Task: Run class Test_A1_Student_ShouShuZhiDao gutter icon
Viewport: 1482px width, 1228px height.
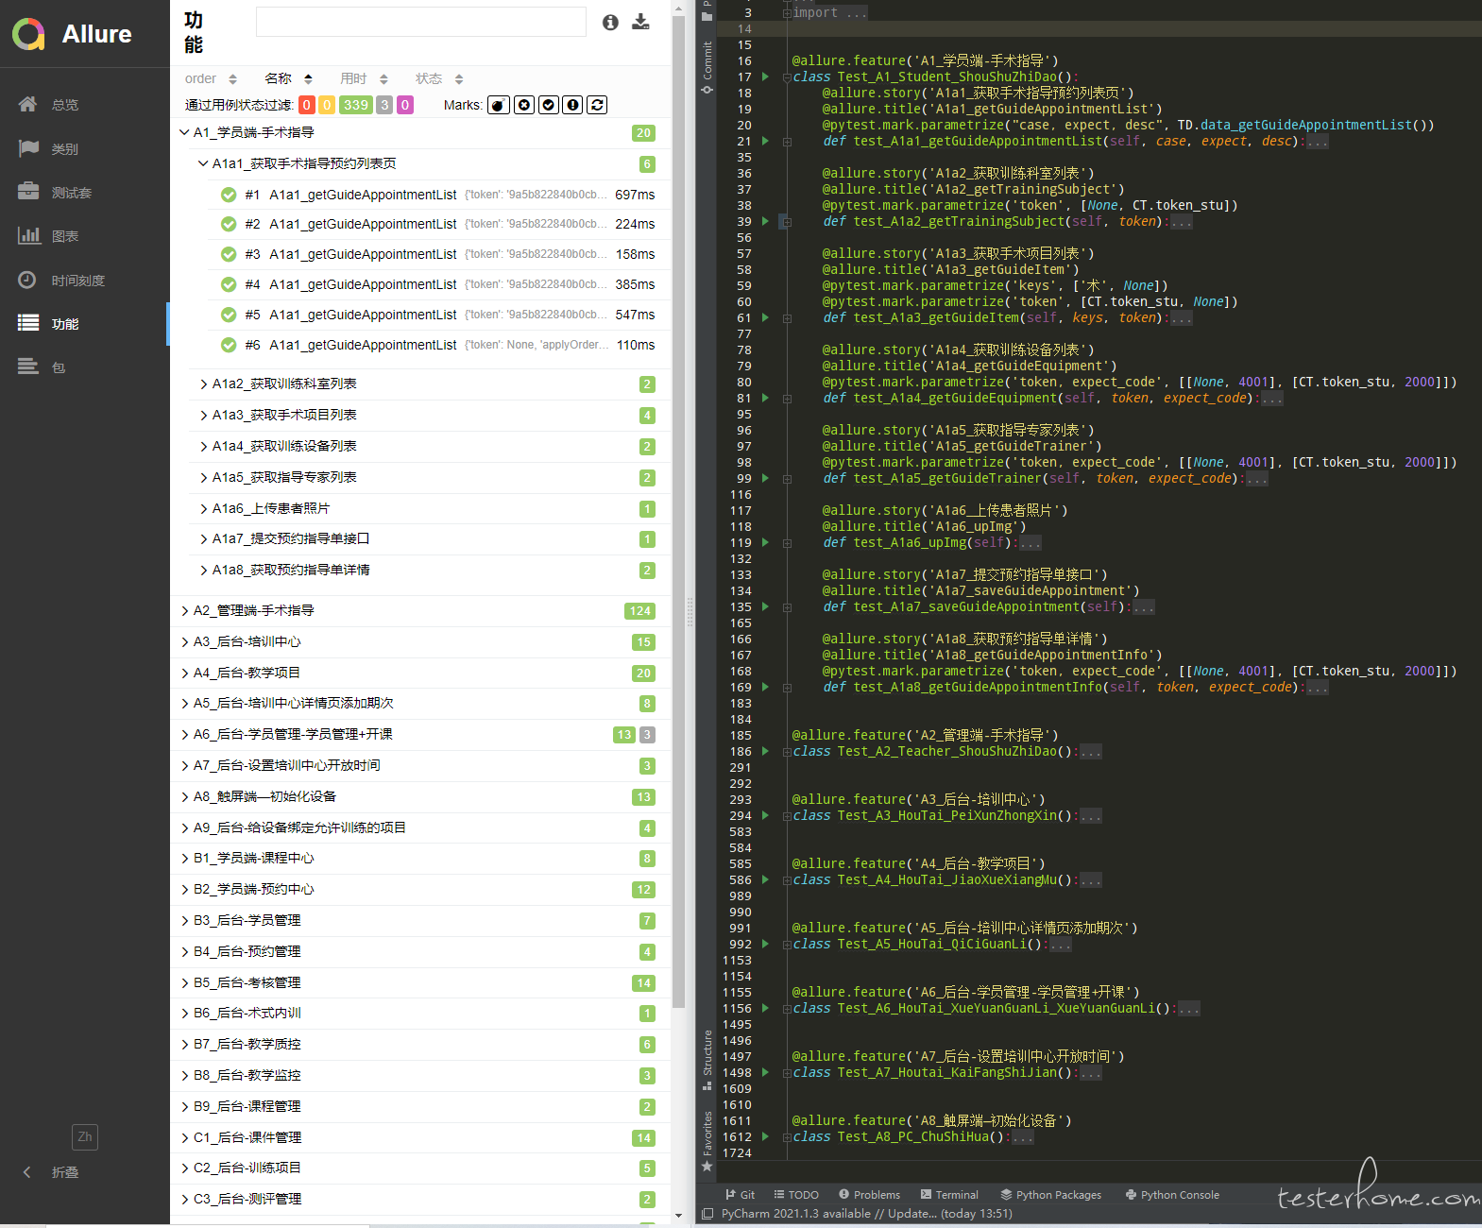Action: [765, 77]
